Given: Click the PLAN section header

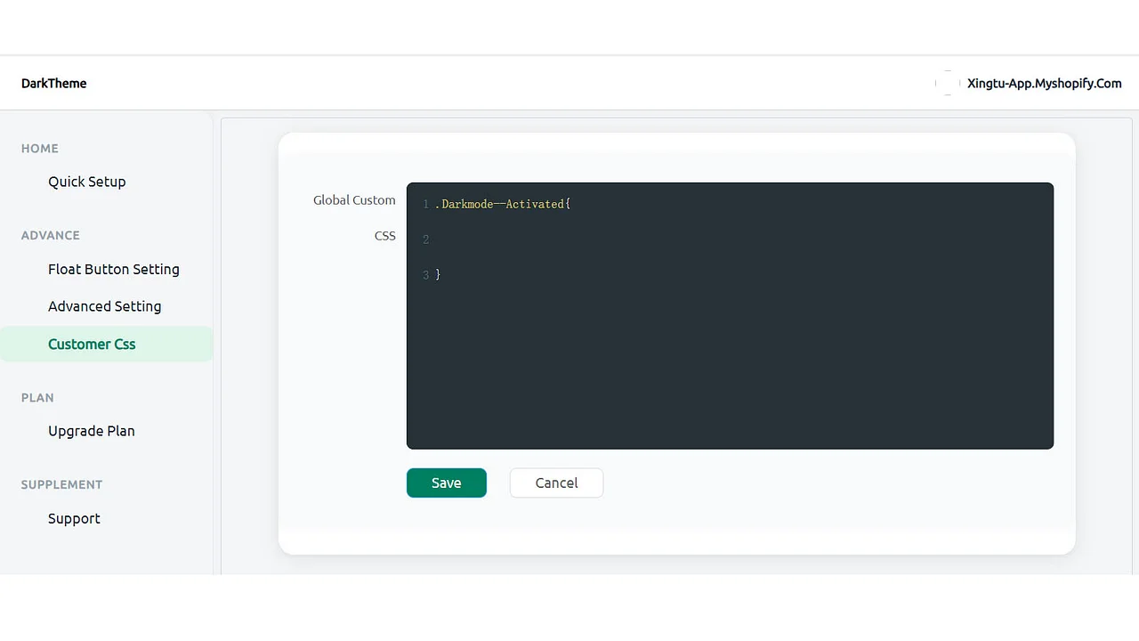Looking at the screenshot, I should tap(37, 398).
